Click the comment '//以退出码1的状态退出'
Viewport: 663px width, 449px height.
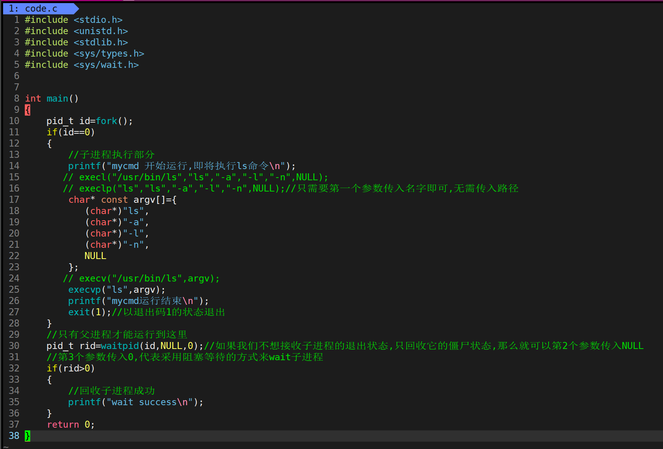(x=168, y=312)
